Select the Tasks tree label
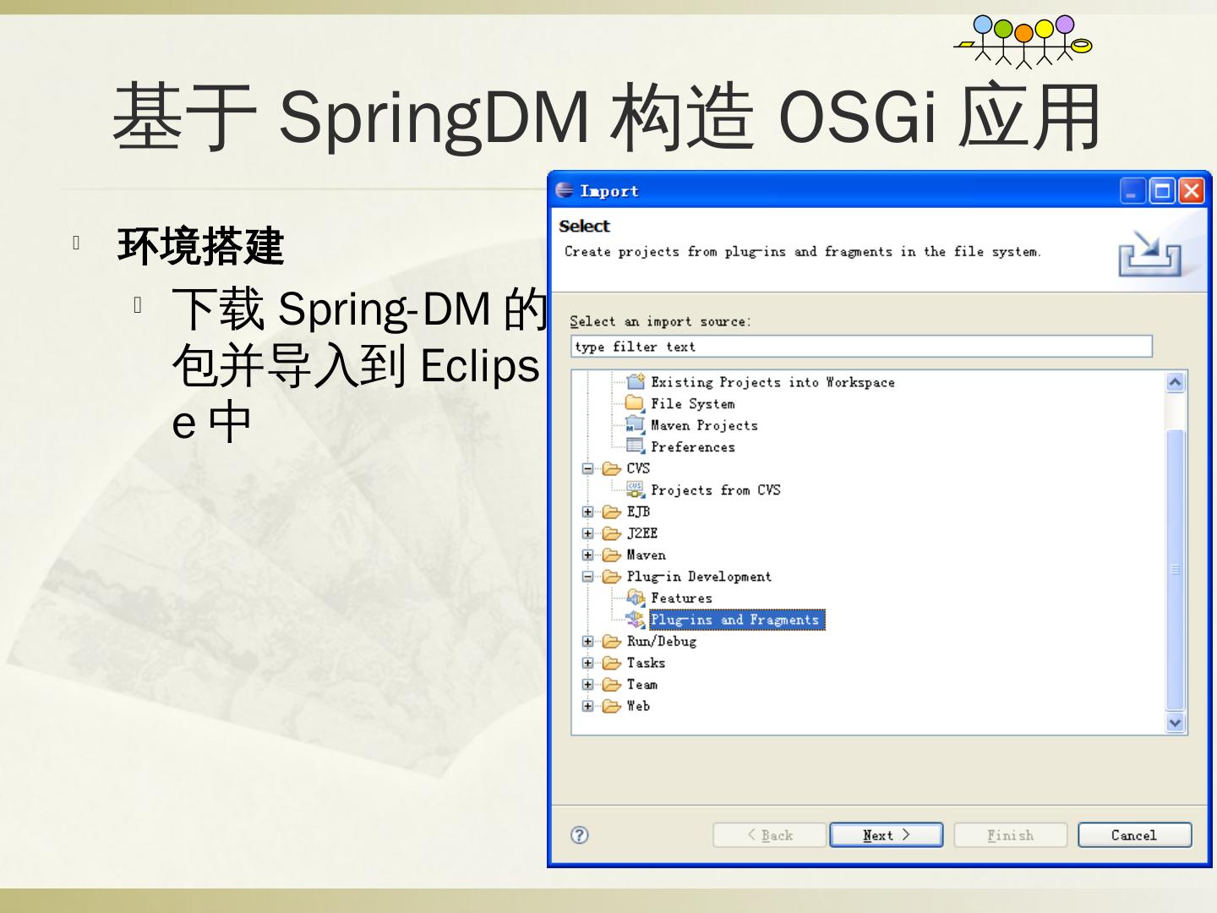1217x913 pixels. 646,663
